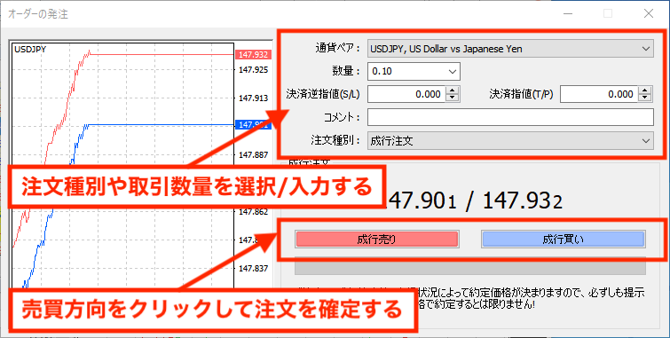Increase the 決済逆指値(S/L) value with up arrow
The image size is (670, 338).
(452, 90)
